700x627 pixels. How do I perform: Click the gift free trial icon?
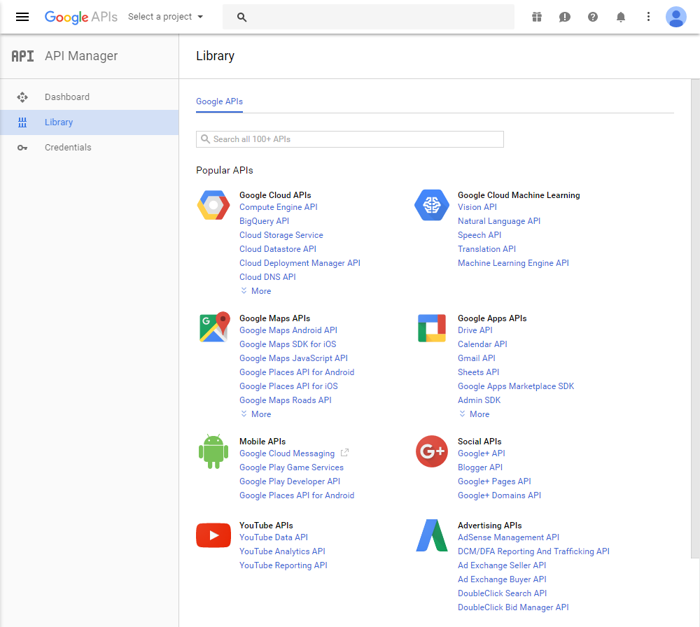[537, 17]
